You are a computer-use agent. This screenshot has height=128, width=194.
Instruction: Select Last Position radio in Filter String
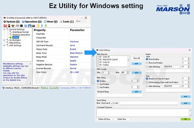(x=98, y=87)
